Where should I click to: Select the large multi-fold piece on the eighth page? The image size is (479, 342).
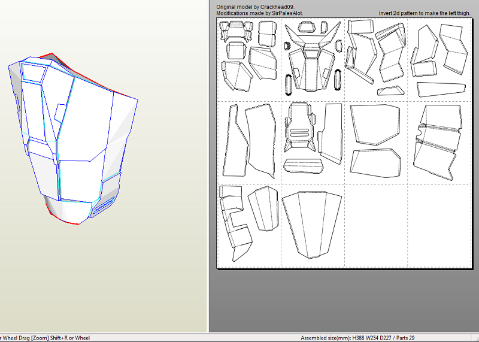[438, 142]
